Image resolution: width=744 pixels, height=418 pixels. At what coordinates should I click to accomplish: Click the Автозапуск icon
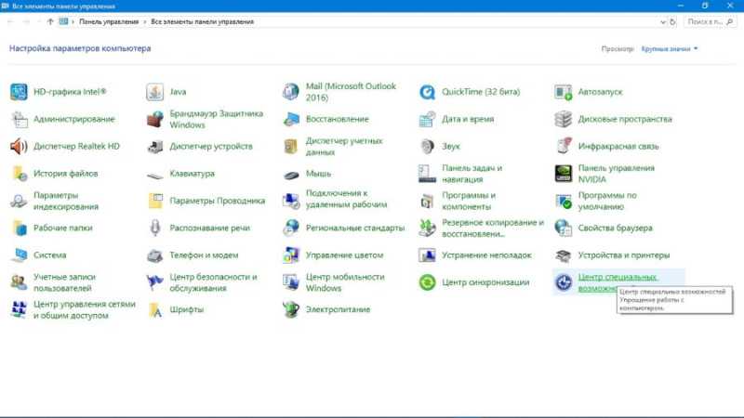click(564, 92)
